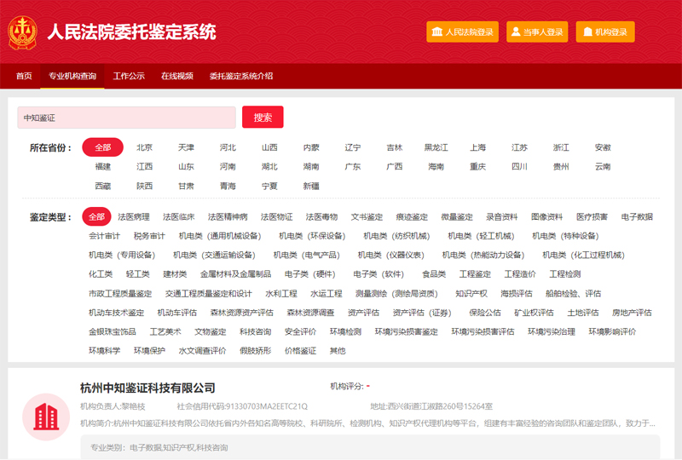Choose 其他 appraisal type
This screenshot has height=460, width=682.
pyautogui.click(x=338, y=351)
